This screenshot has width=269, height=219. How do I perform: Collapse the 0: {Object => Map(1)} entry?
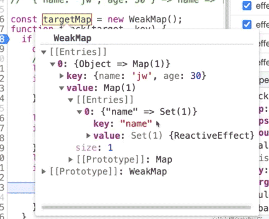click(53, 64)
